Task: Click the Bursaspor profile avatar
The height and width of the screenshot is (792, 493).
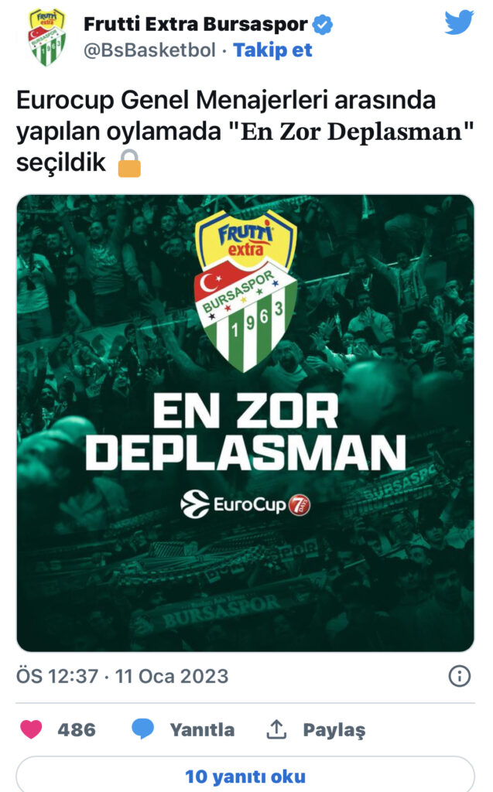Action: (46, 37)
